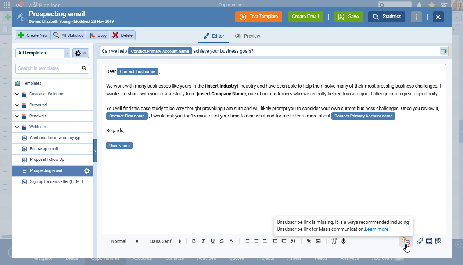Open the Normal paragraph style dropdown

click(125, 241)
